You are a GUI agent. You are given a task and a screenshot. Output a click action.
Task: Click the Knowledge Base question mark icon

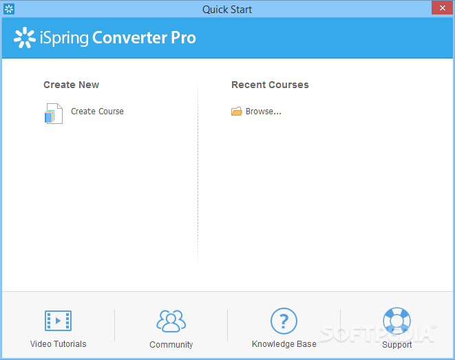tap(284, 321)
